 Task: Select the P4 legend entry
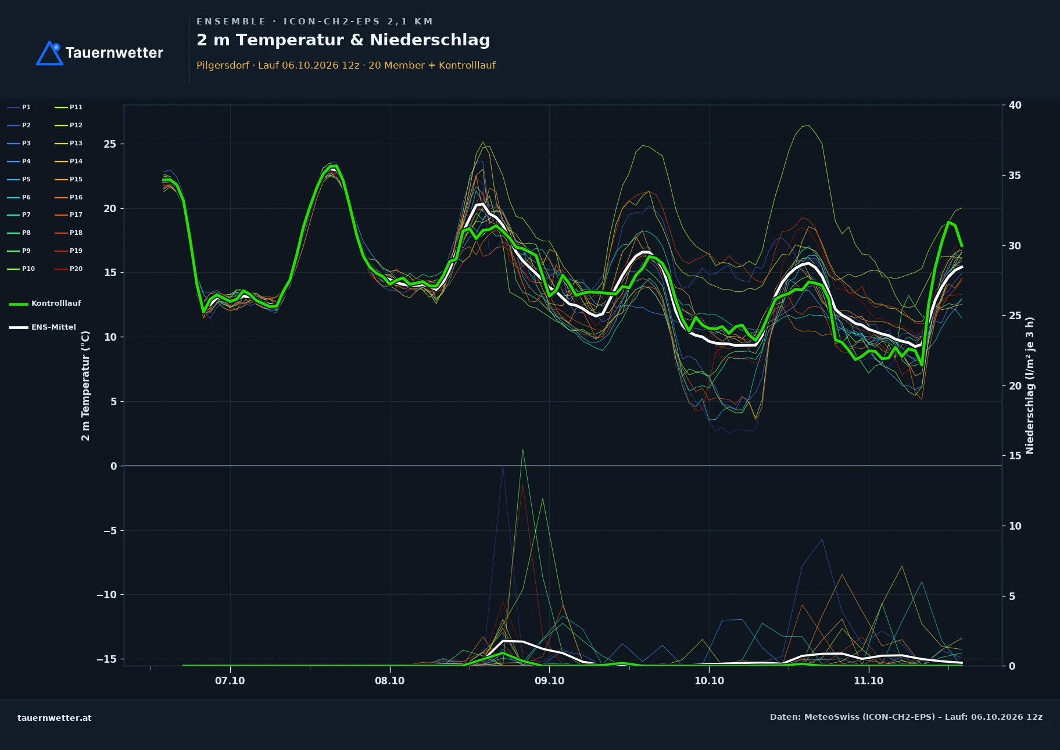[19, 161]
